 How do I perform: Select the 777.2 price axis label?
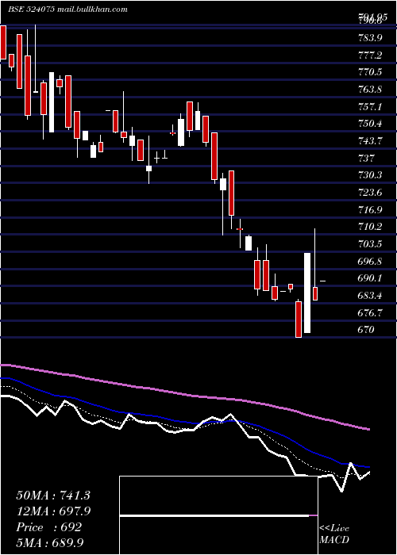tap(370, 55)
